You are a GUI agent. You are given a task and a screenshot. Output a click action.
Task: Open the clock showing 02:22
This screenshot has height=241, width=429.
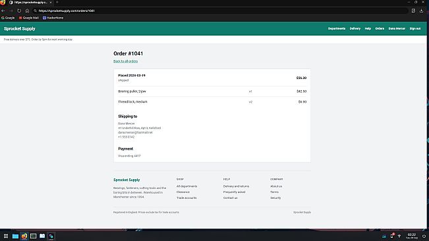point(411,236)
